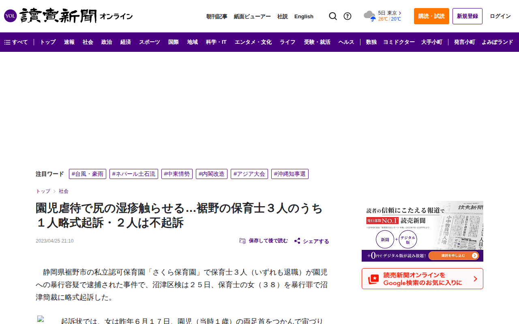Image resolution: width=519 pixels, height=324 pixels.
Task: Click the 読売新聞 subscription ad image
Action: tap(422, 231)
